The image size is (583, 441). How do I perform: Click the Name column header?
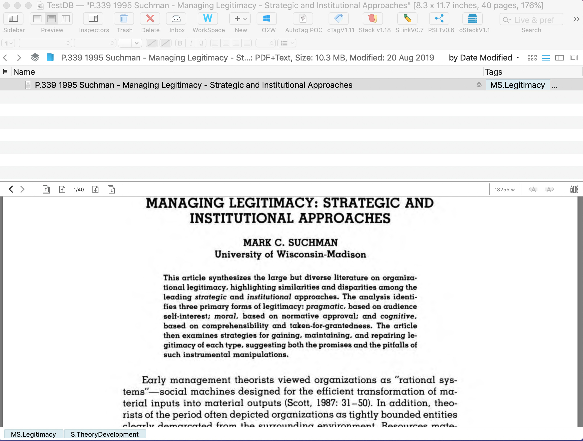pyautogui.click(x=24, y=72)
